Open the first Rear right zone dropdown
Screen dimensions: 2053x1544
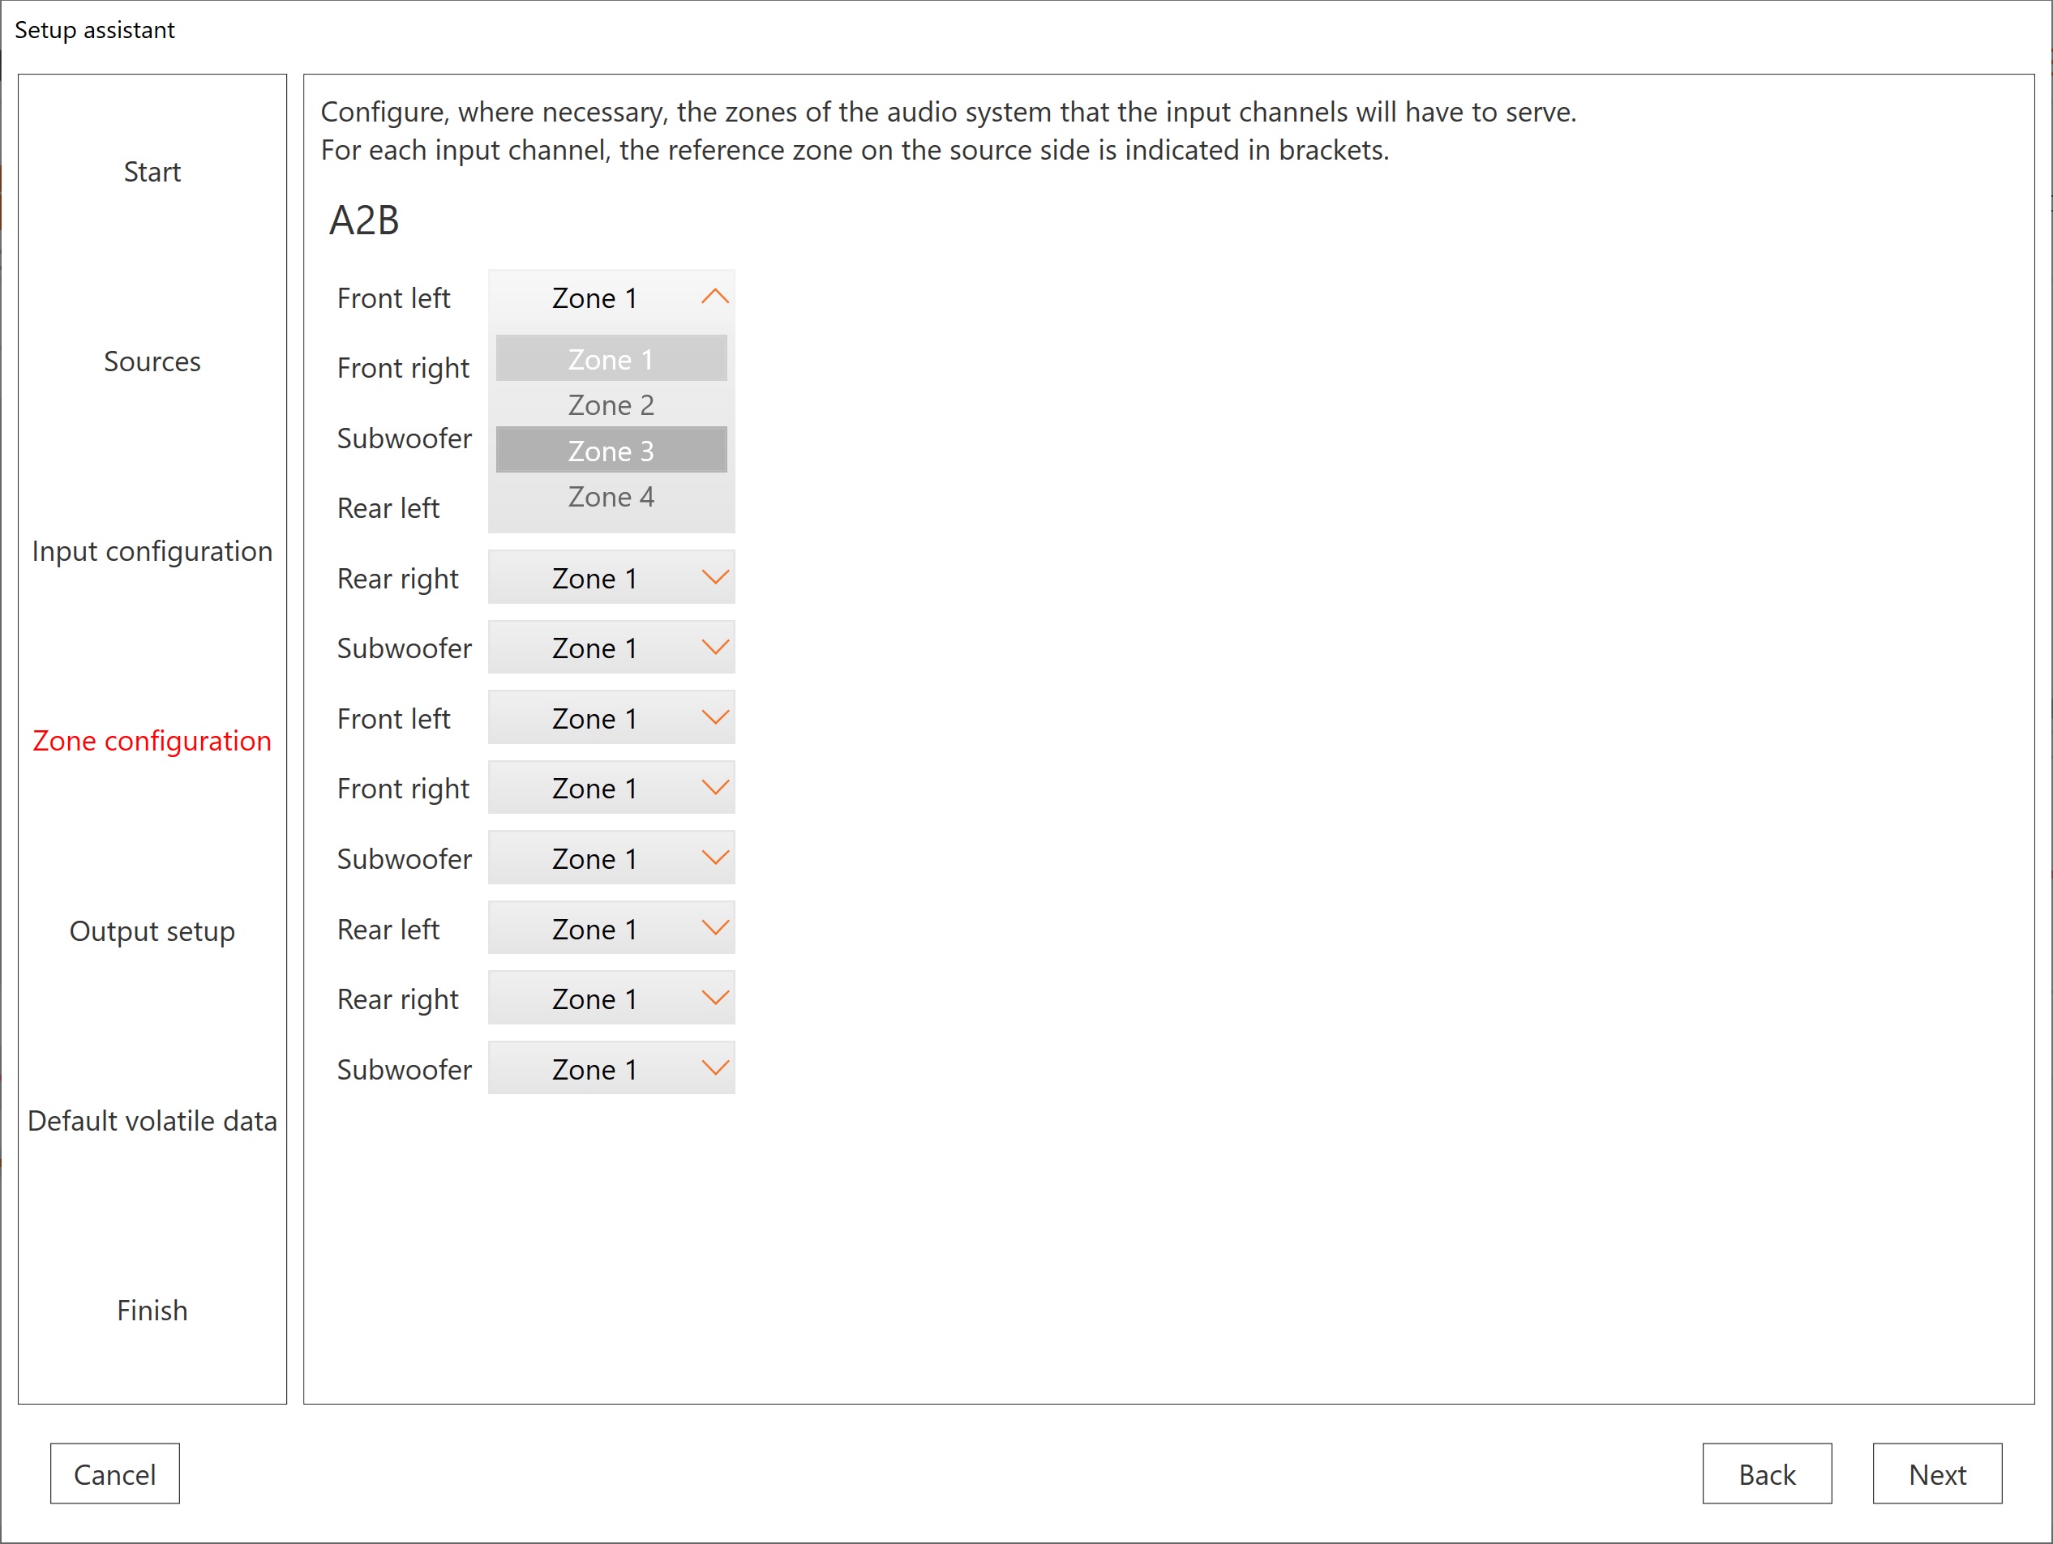(x=611, y=578)
